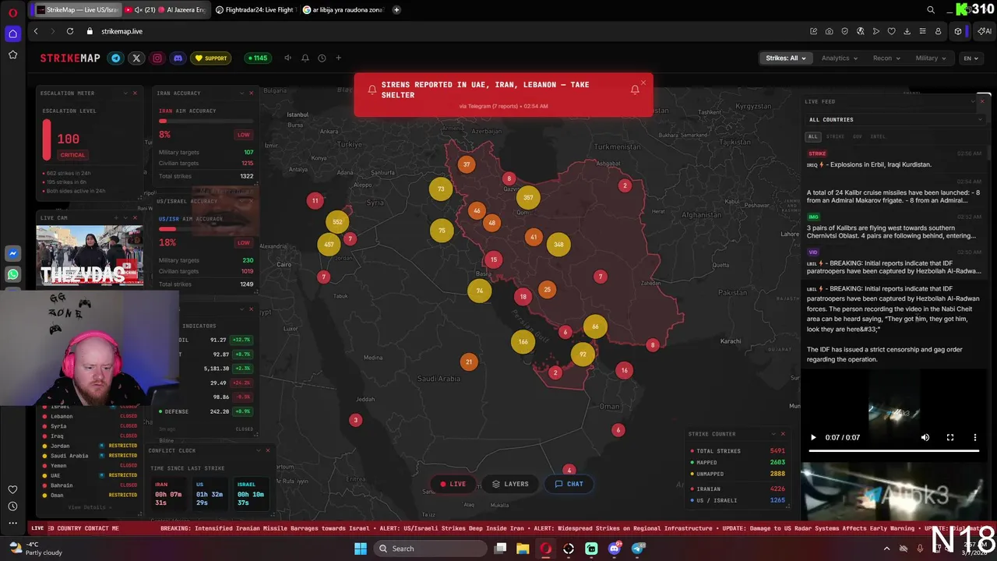The width and height of the screenshot is (997, 561).
Task: Open Opera Easy Setup sliders icon
Action: pos(922,31)
